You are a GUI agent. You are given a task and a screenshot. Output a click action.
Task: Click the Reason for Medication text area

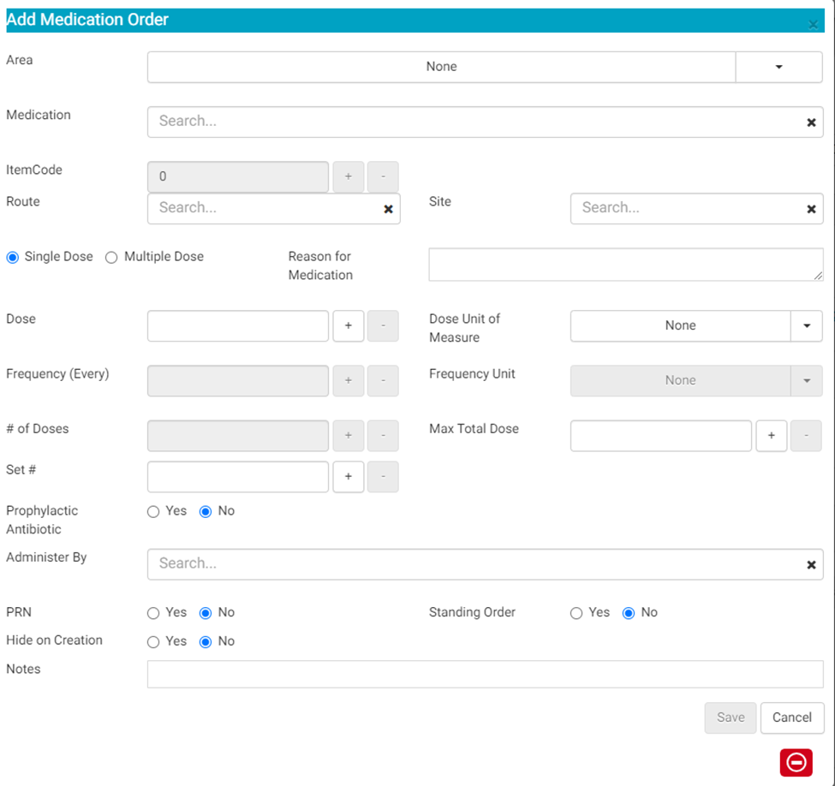[625, 265]
